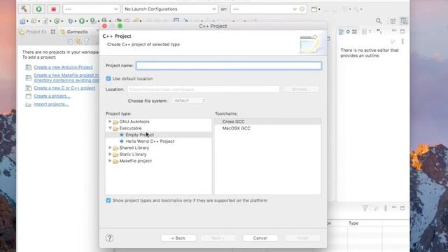Toggle 'Show project types and toolchains' checkbox
448x252 pixels.
click(108, 201)
